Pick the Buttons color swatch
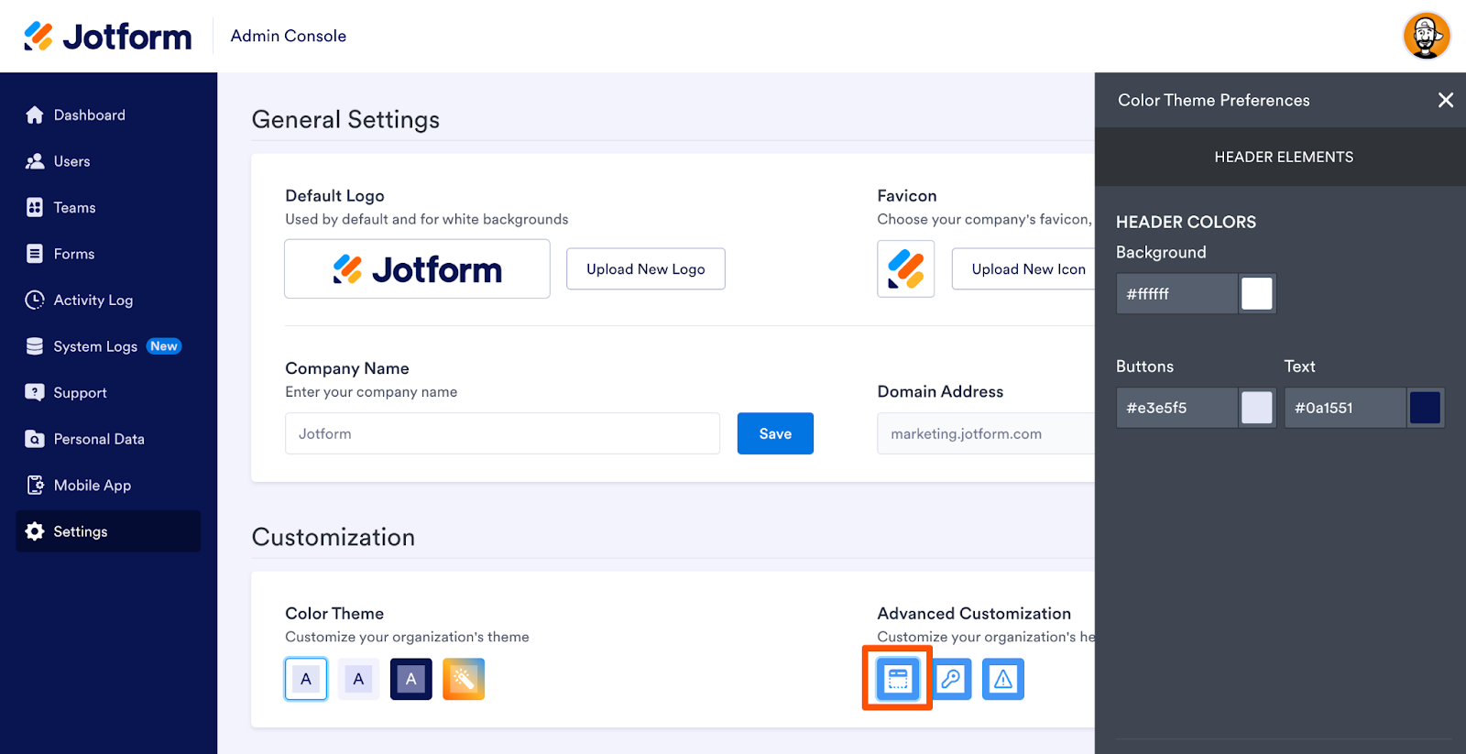The image size is (1466, 754). point(1256,408)
